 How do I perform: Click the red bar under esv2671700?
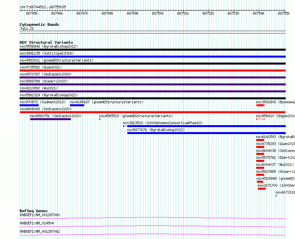click(262, 189)
